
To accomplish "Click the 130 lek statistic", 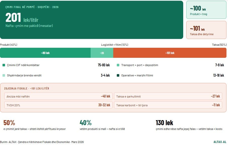I will (x=164, y=123).
